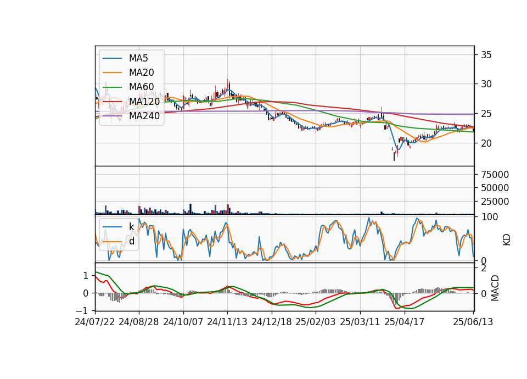Click the 25/04/17 date label

[405, 322]
